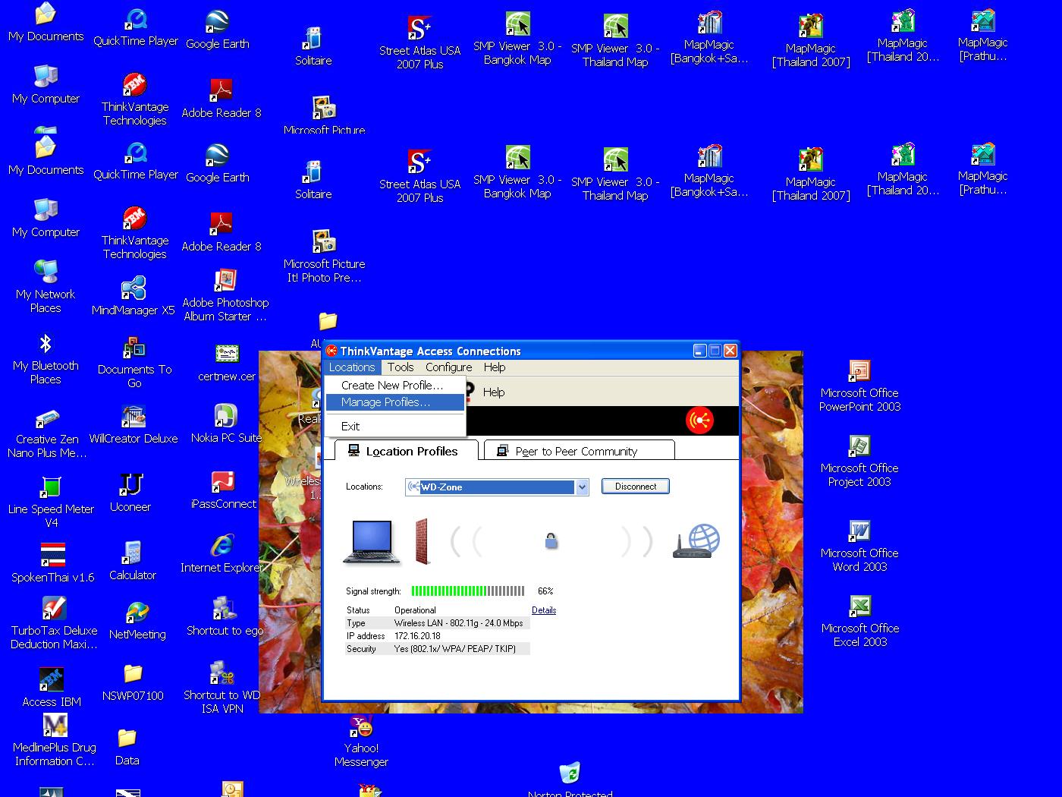This screenshot has width=1062, height=797.
Task: Select the Internet Explorer desktop icon
Action: tap(222, 553)
